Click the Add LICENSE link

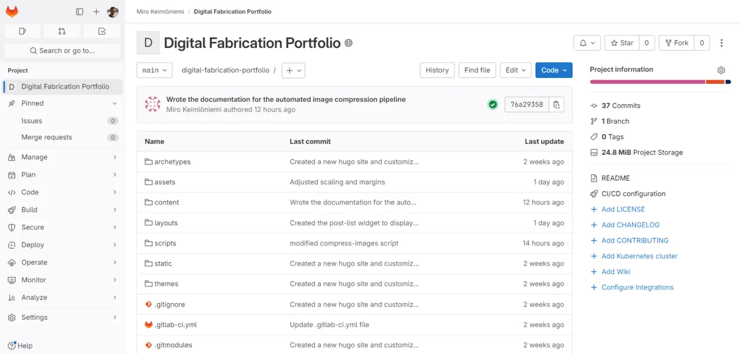coord(623,209)
